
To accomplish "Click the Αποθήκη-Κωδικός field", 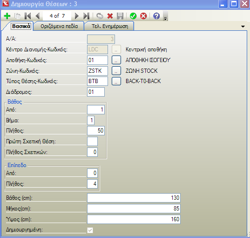I will [97, 60].
